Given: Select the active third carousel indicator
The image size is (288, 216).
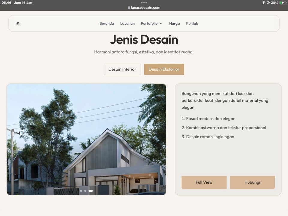Looking at the screenshot, I should 91,191.
